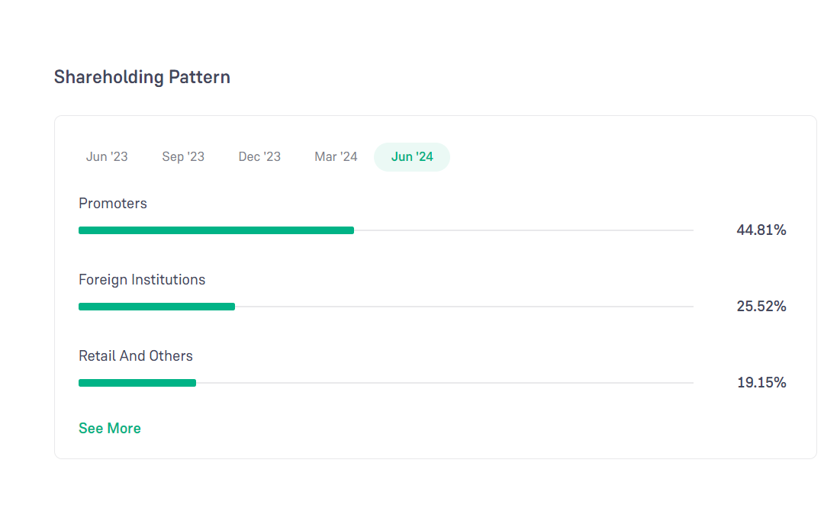Click the gray unfilled Retail And Others track
Viewport: 837px width, 524px height.
pyautogui.click(x=445, y=383)
